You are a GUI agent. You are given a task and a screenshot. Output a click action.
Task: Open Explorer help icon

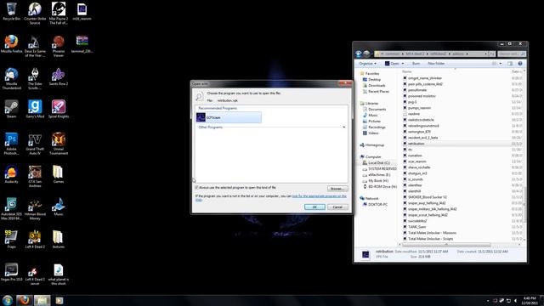click(x=519, y=64)
